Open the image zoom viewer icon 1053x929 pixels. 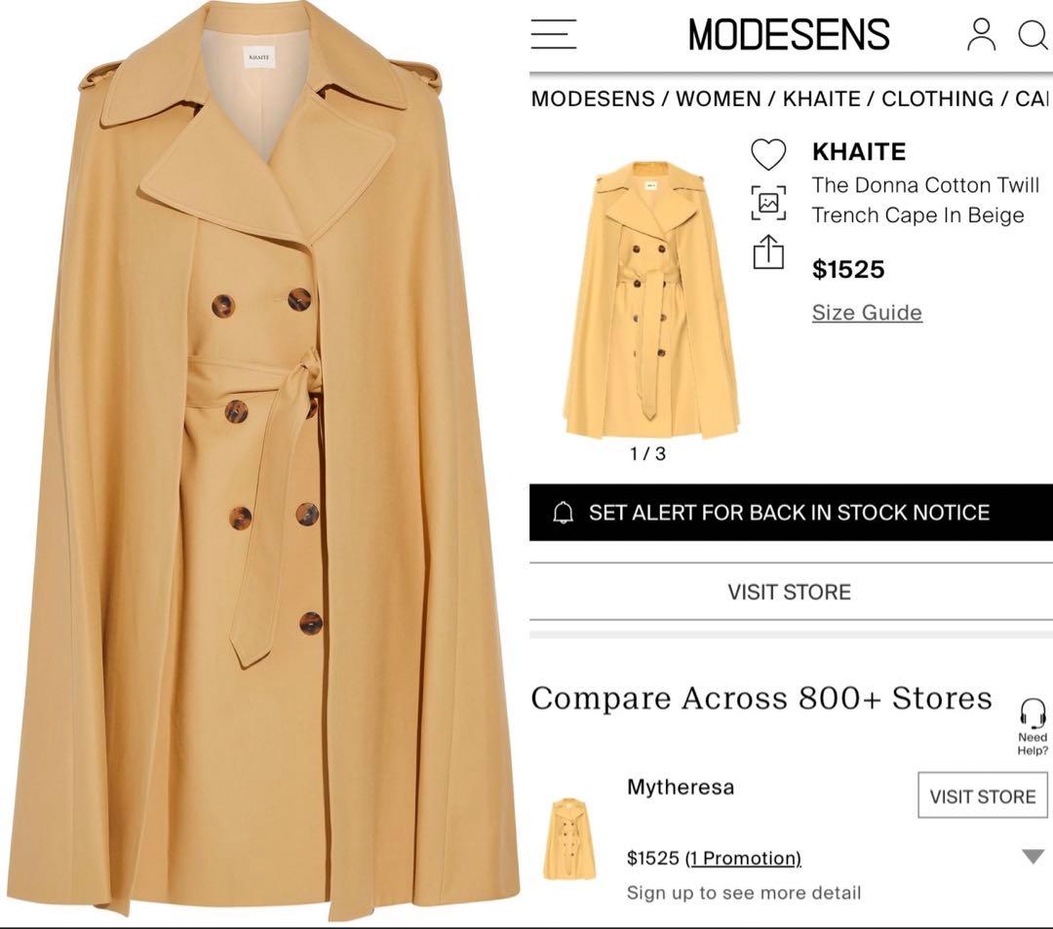769,202
